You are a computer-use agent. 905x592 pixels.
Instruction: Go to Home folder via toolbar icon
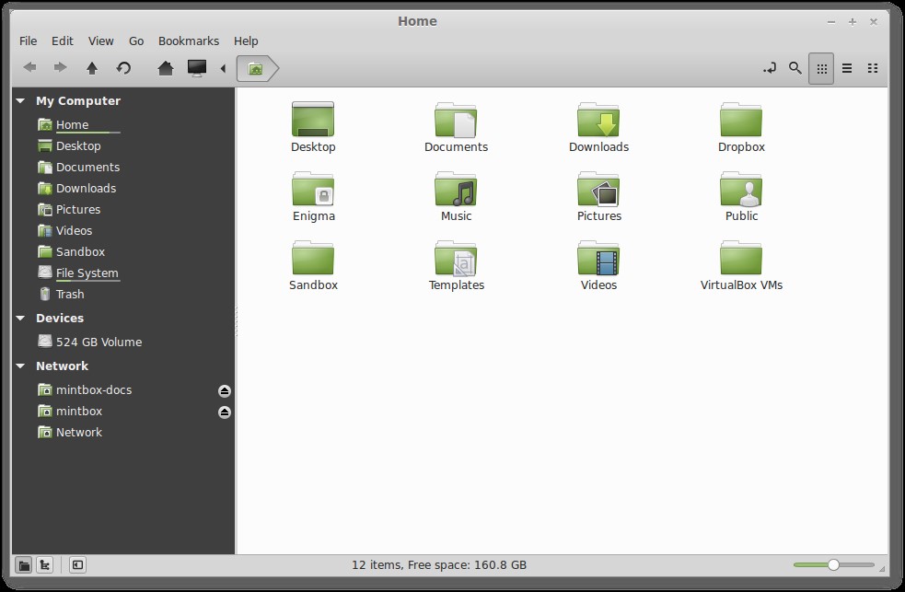[166, 68]
